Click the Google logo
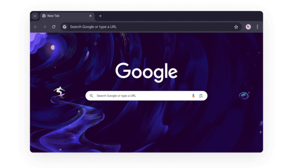 pos(146,72)
